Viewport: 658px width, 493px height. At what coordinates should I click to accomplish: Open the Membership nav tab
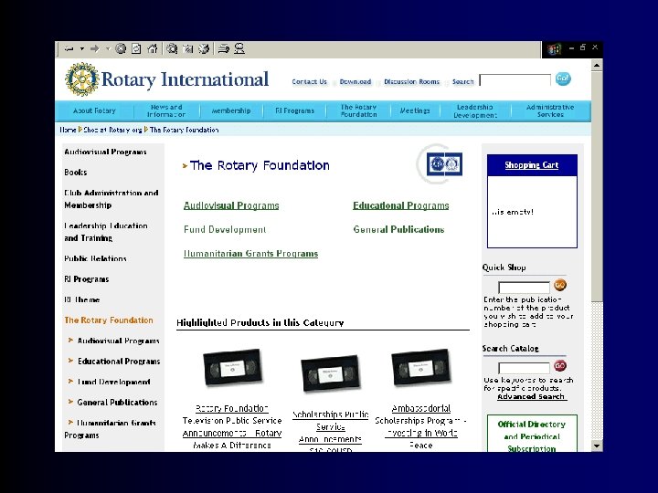231,110
